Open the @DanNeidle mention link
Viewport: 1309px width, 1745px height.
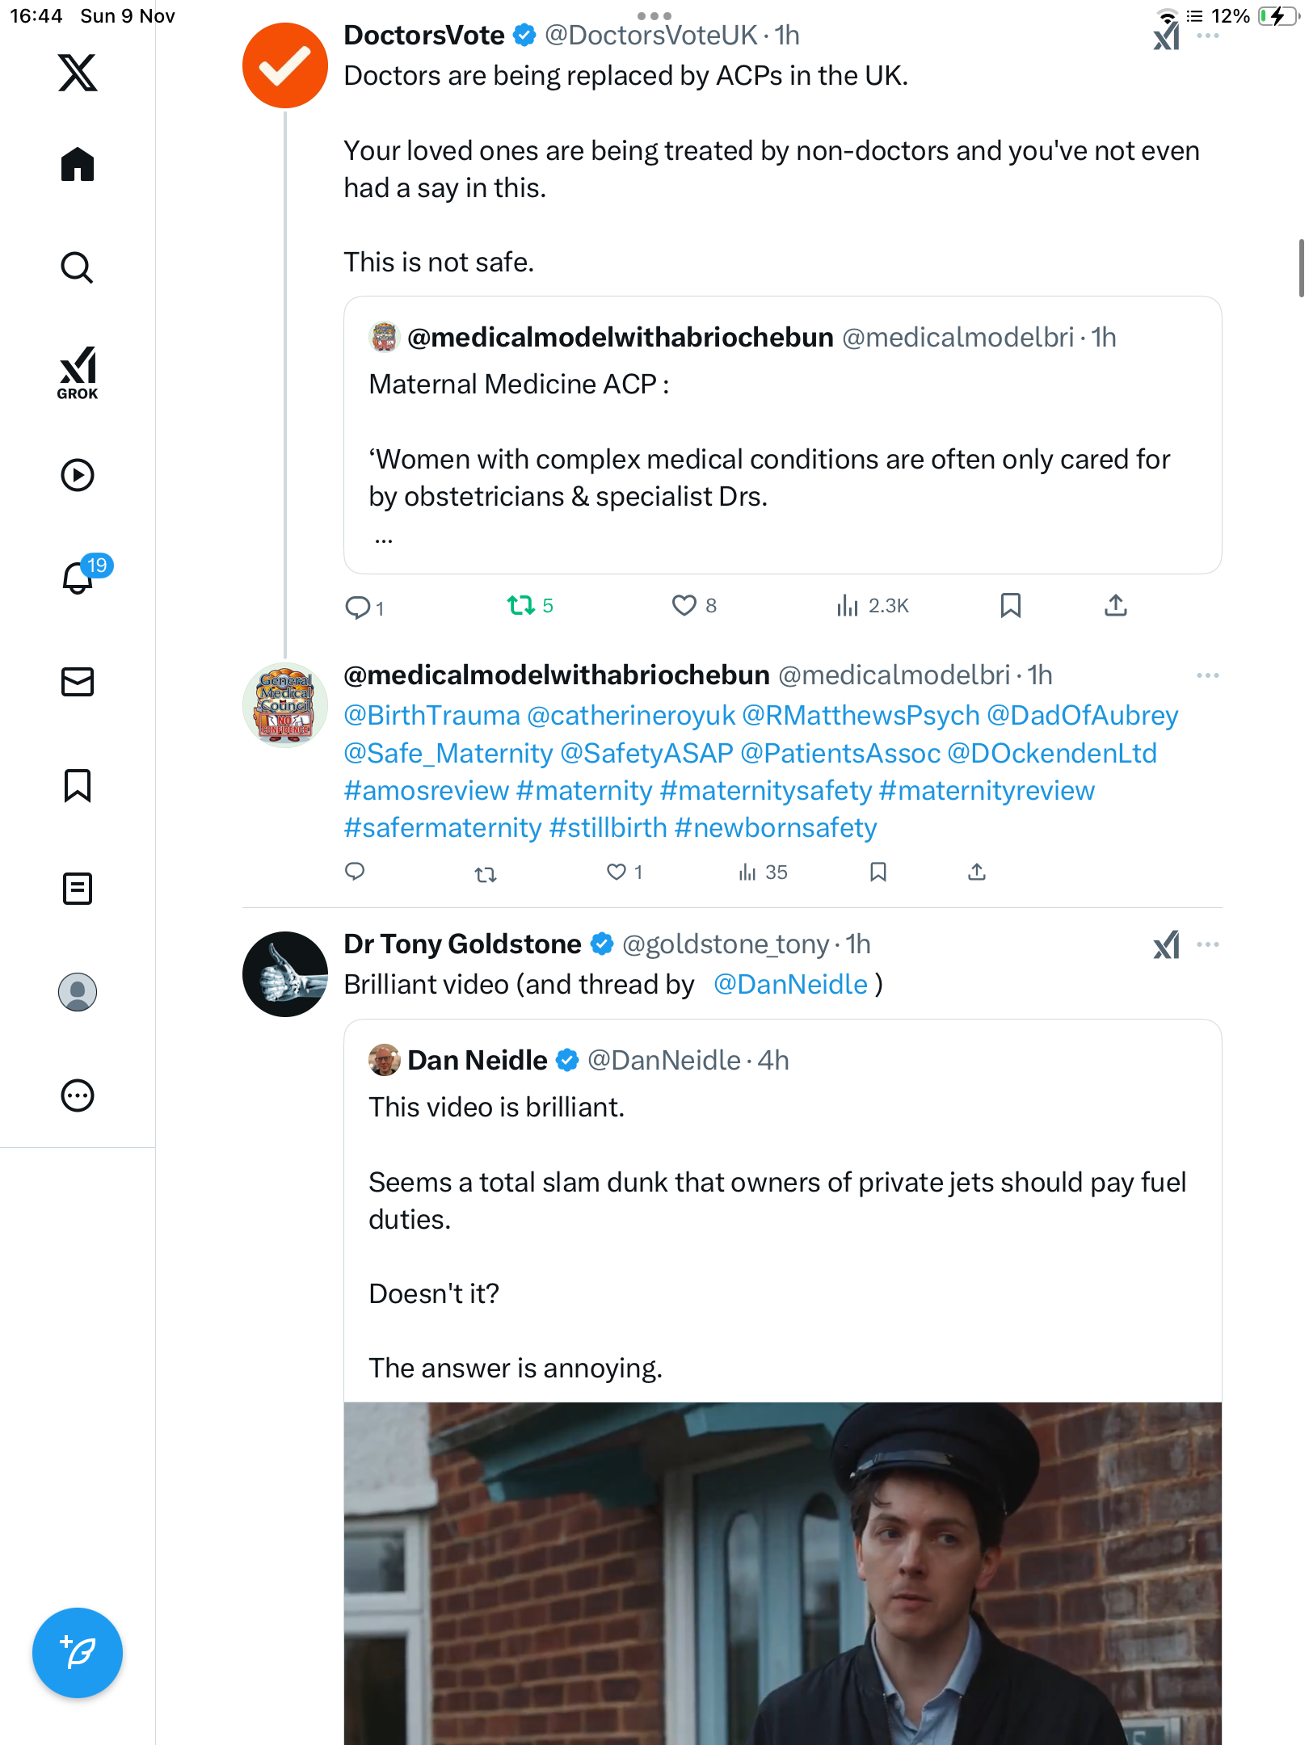tap(790, 984)
